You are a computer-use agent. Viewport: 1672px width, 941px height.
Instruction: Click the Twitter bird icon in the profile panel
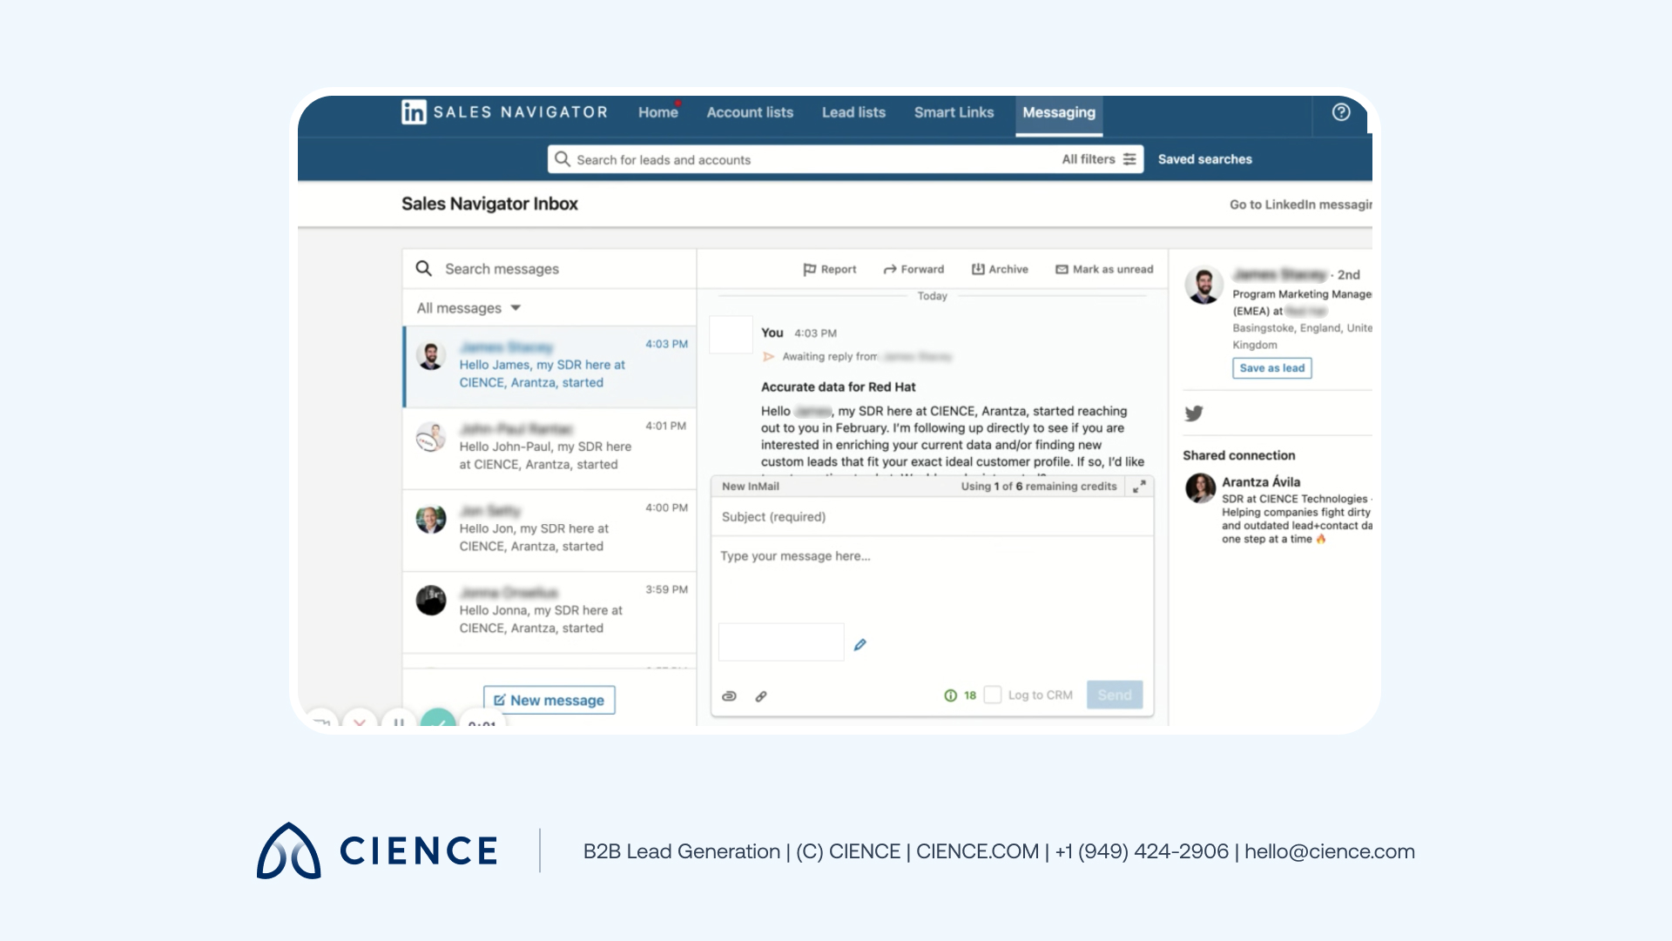point(1194,413)
